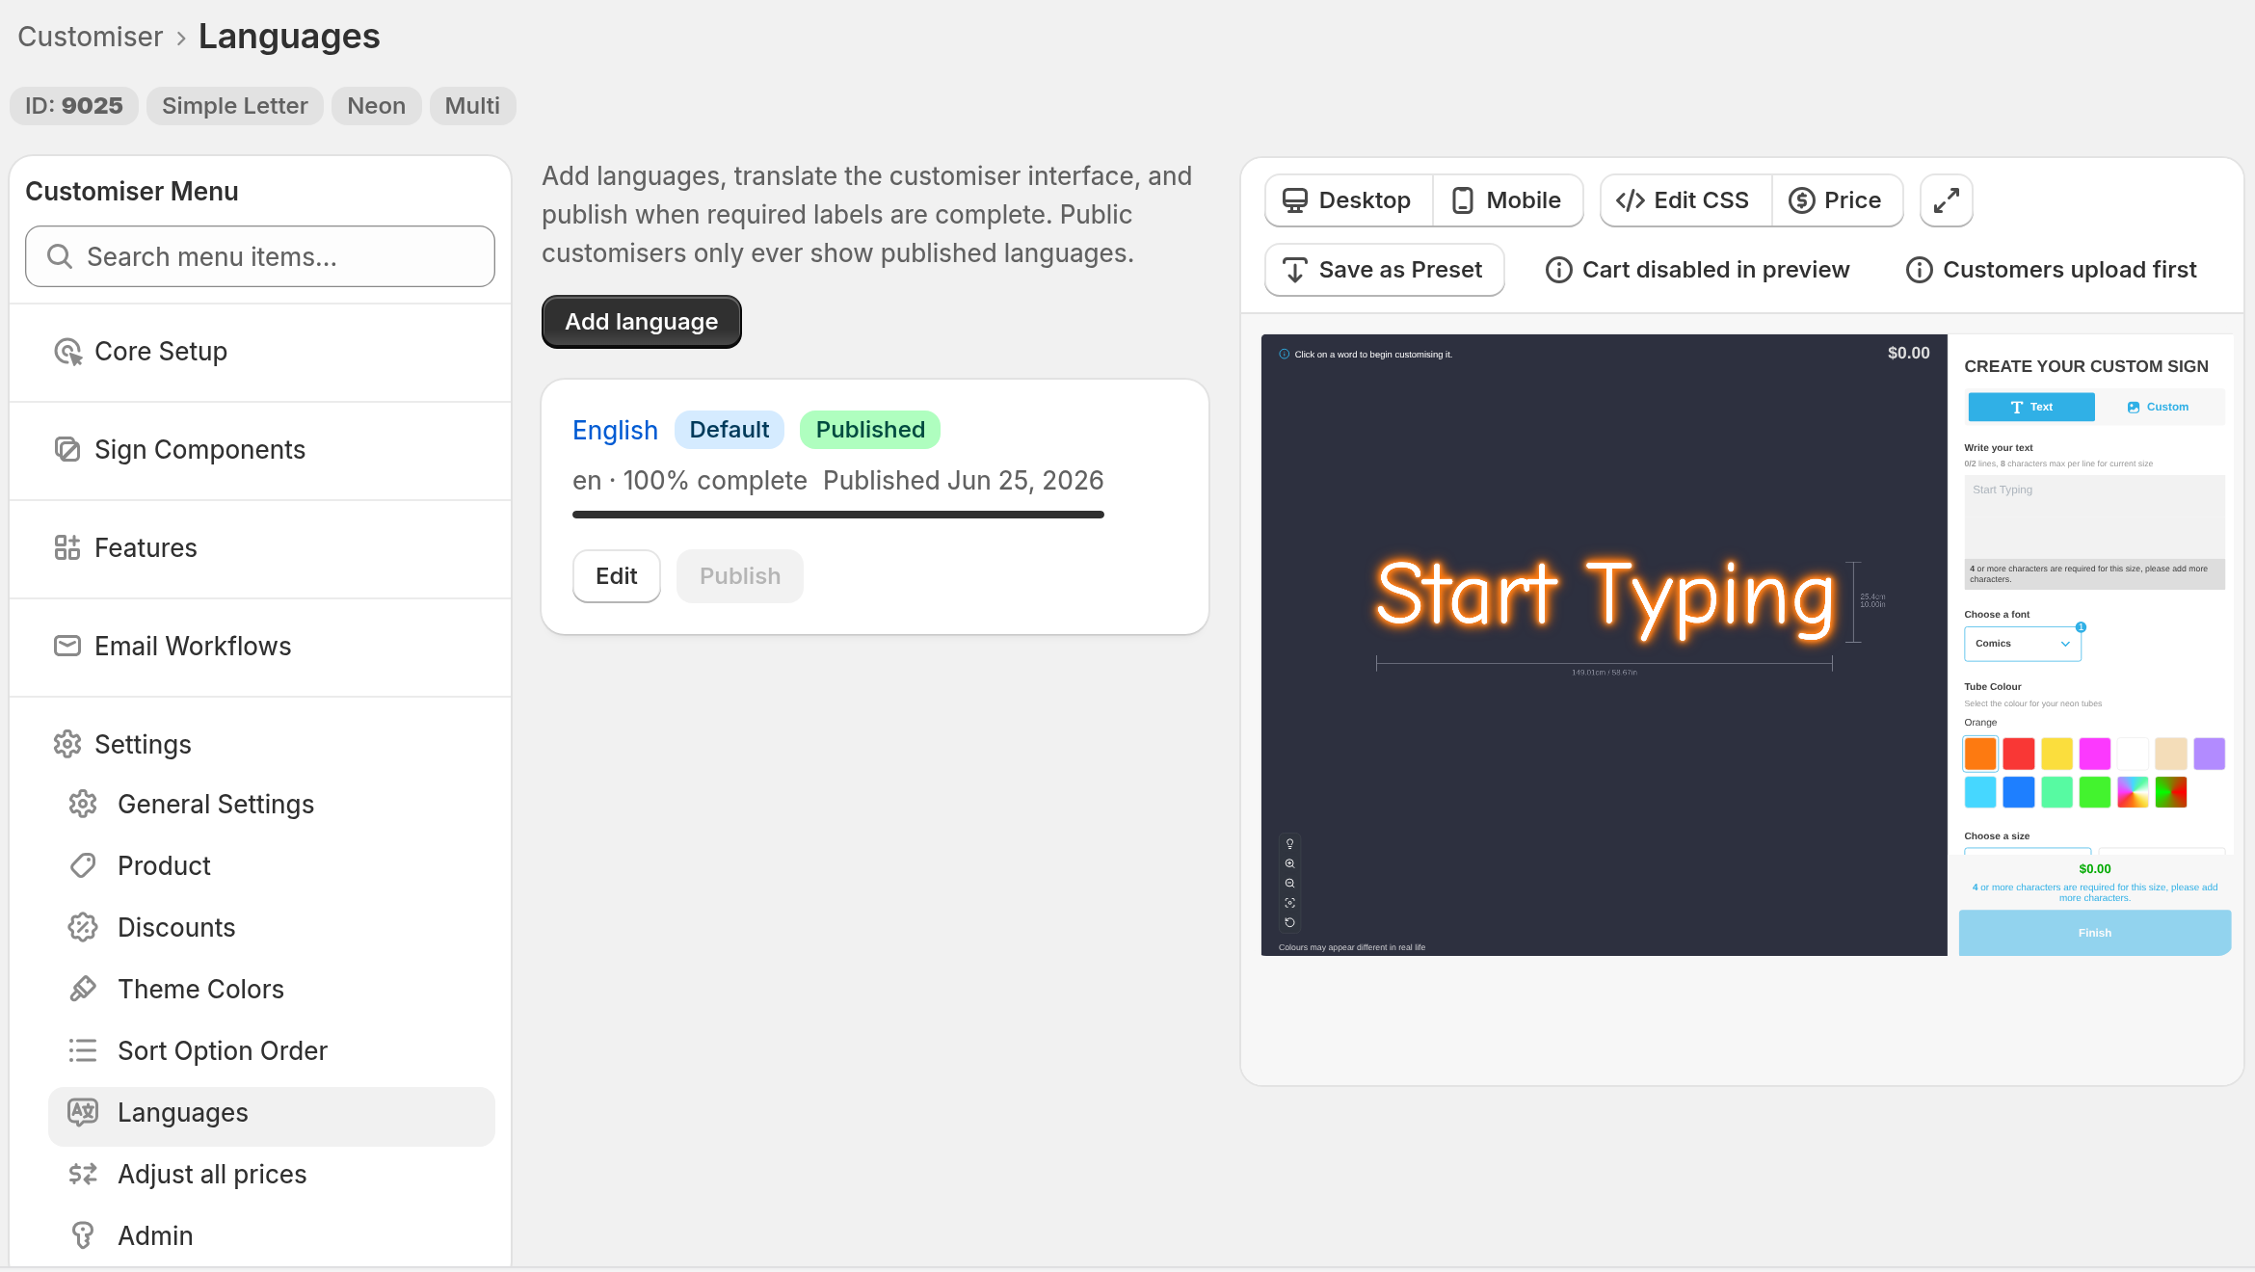The height and width of the screenshot is (1272, 2255).
Task: Click Edit for the English language
Action: point(617,576)
